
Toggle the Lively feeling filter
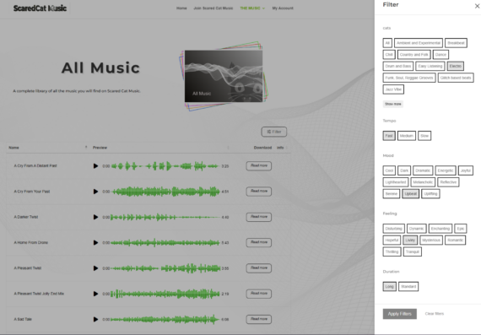coord(410,240)
